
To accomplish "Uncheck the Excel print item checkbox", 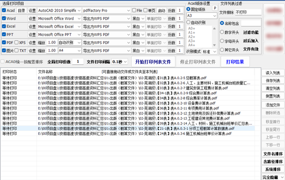I will pyautogui.click(x=4, y=26).
